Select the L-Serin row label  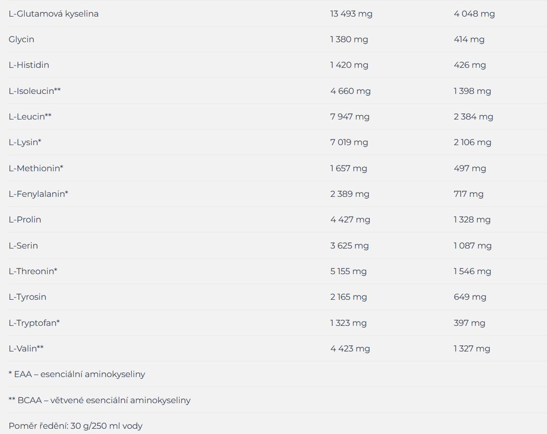[x=23, y=245]
